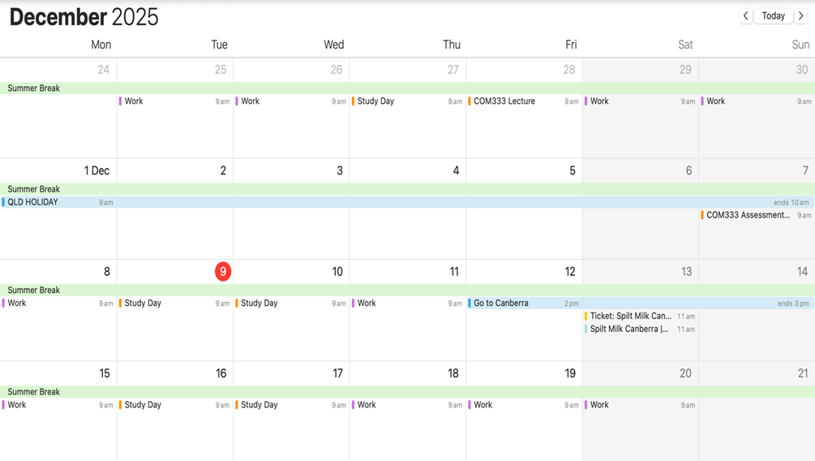Select the Ticket: Spilt Milk Canberra event
Screen dimensions: 815x461
pyautogui.click(x=630, y=317)
